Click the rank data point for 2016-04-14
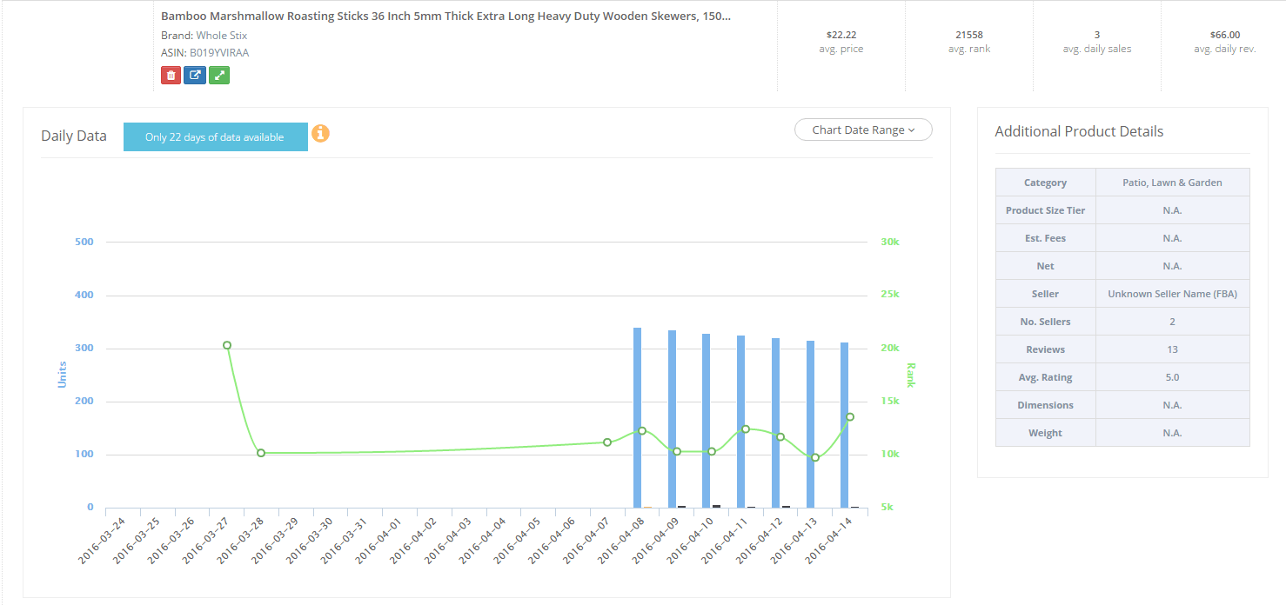This screenshot has height=605, width=1286. tap(850, 417)
